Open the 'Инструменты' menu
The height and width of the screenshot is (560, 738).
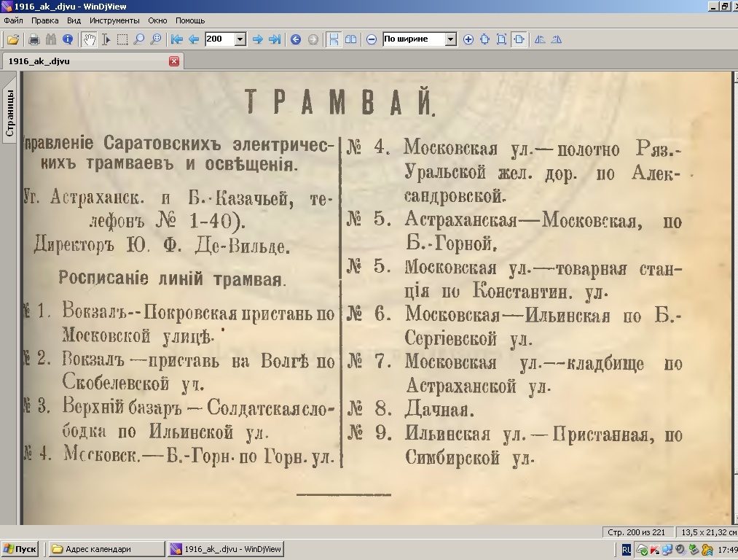[x=114, y=21]
